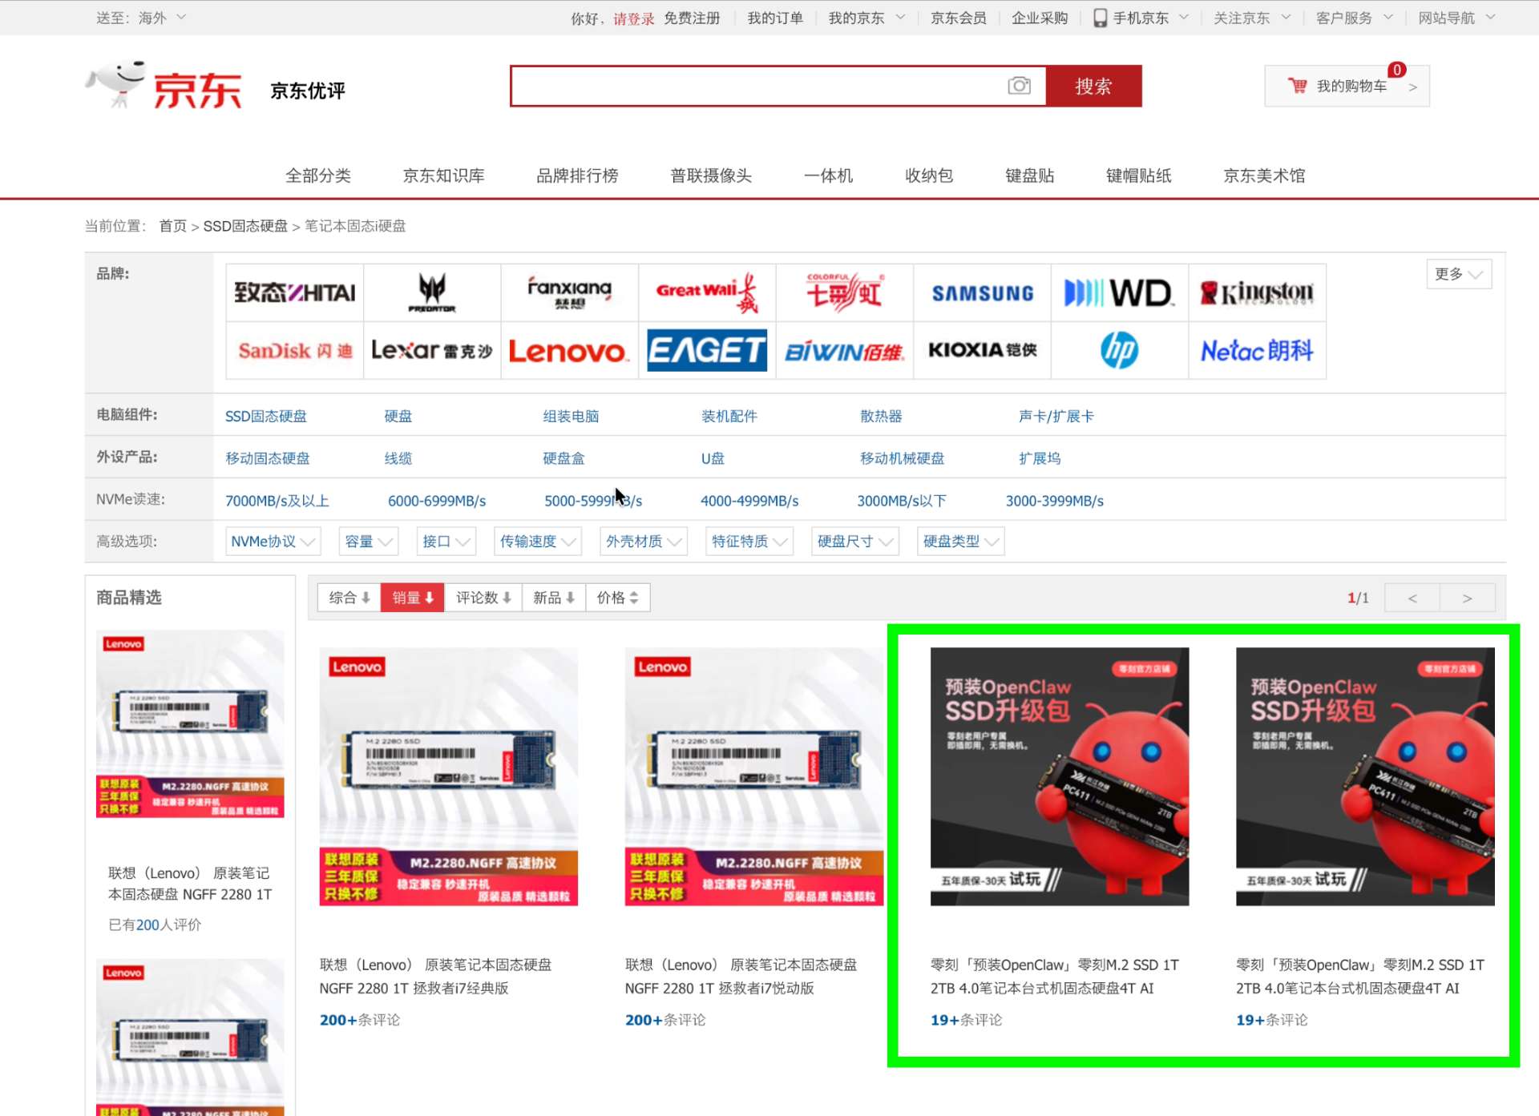Screen dimensions: 1539x1116
Task: Open the 特征特质 filter dropdown
Action: click(x=749, y=542)
